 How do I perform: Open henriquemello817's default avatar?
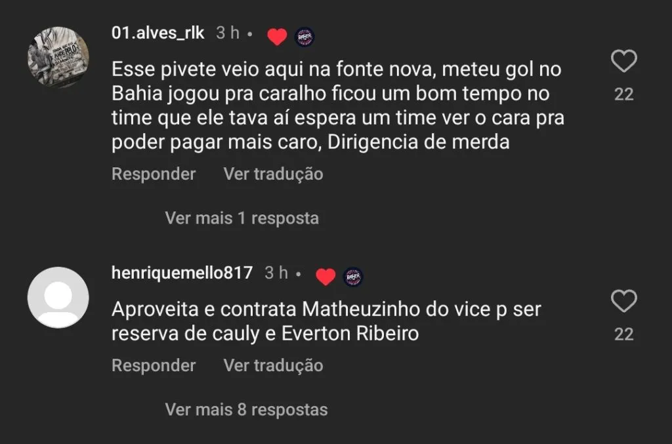[x=58, y=296]
